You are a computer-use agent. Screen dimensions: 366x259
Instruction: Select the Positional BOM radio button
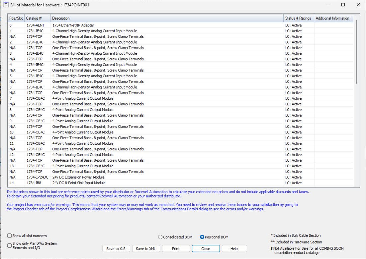(x=202, y=237)
